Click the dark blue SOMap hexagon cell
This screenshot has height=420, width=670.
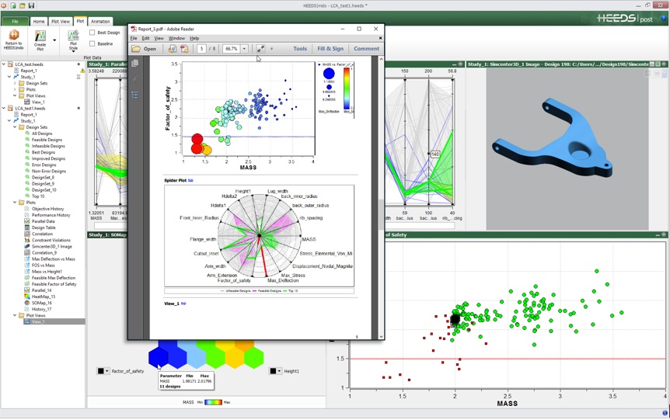tap(159, 356)
